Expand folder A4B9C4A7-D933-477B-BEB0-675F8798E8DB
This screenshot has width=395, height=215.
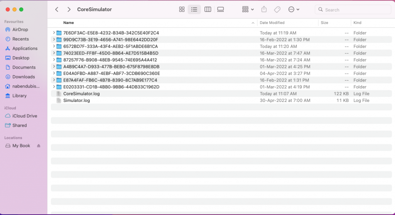click(54, 66)
